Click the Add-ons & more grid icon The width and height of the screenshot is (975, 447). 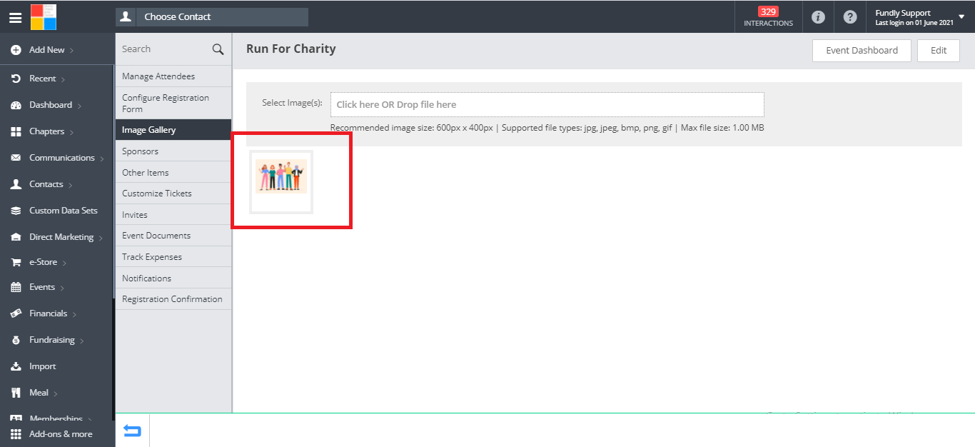click(16, 433)
